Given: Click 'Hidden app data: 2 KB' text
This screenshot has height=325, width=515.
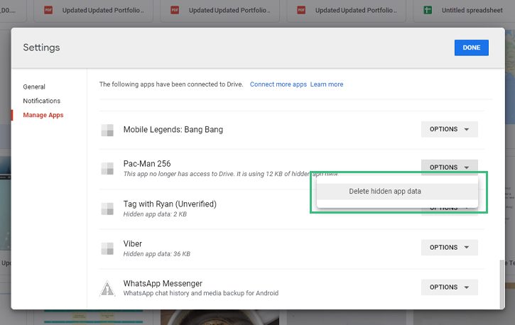Looking at the screenshot, I should point(155,214).
